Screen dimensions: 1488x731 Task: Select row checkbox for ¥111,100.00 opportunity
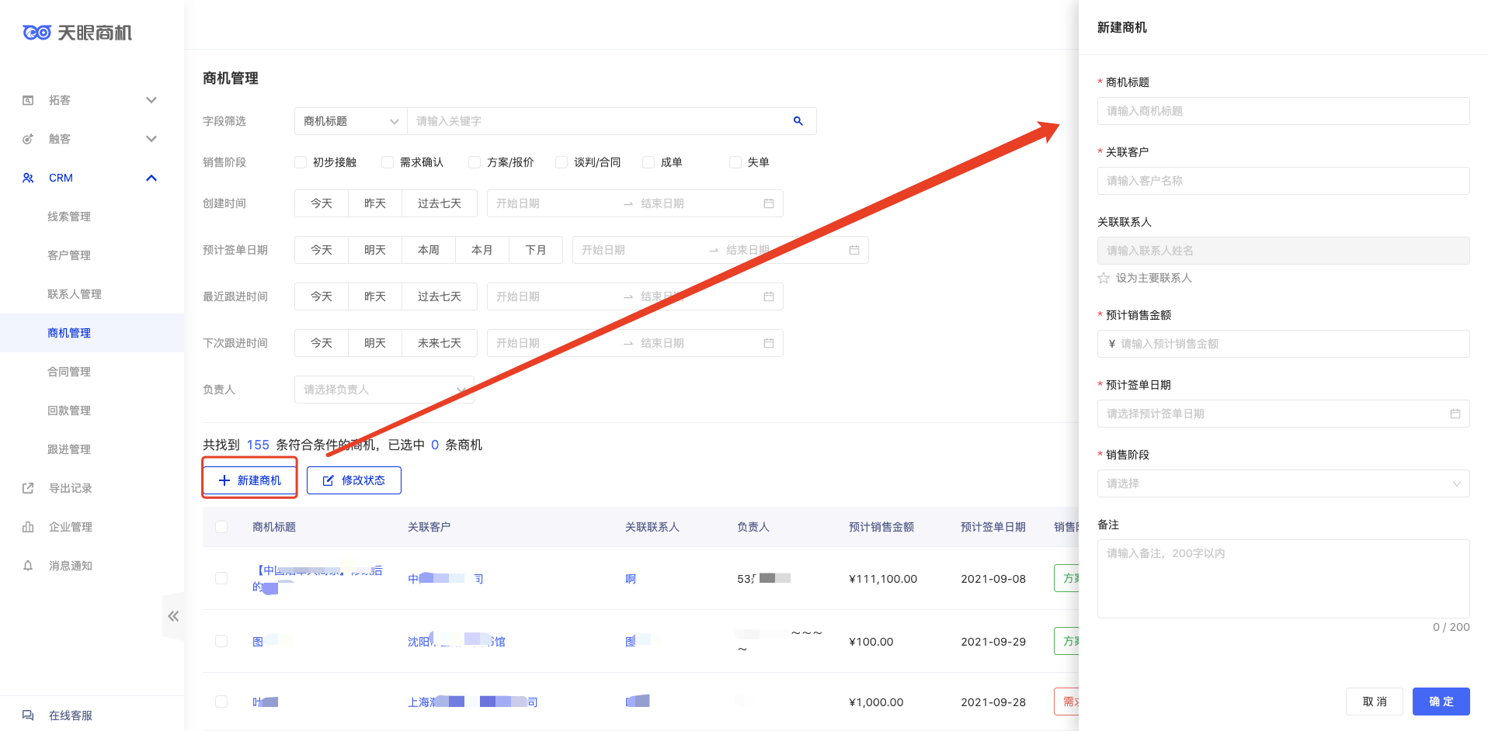pyautogui.click(x=221, y=578)
